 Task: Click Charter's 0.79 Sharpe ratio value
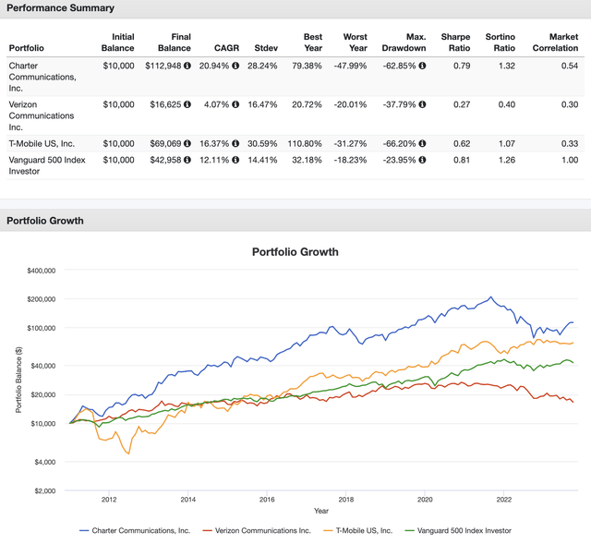[x=462, y=66]
